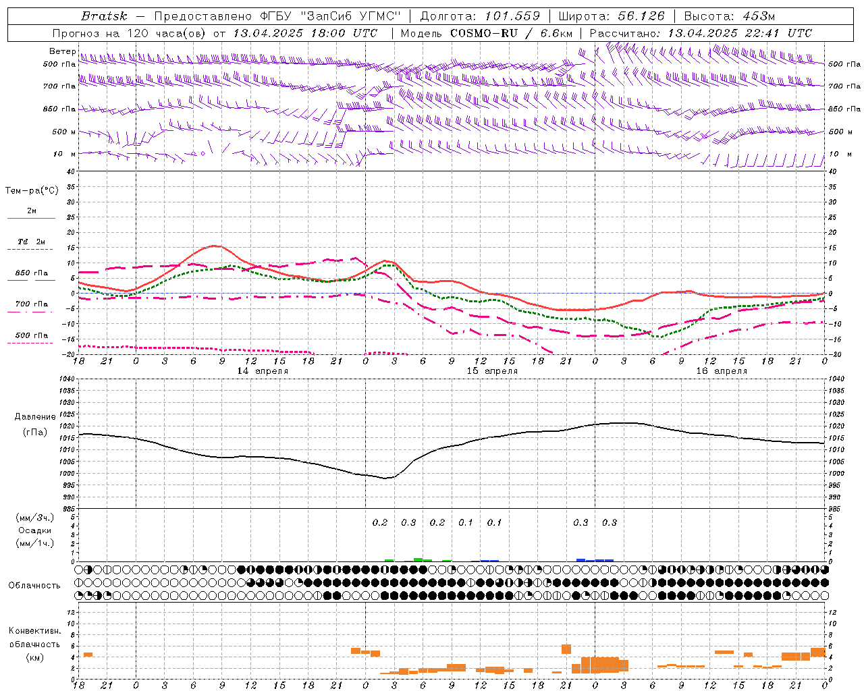Image resolution: width=864 pixels, height=691 pixels.
Task: Click the Td 2м legend label
Action: [31, 242]
